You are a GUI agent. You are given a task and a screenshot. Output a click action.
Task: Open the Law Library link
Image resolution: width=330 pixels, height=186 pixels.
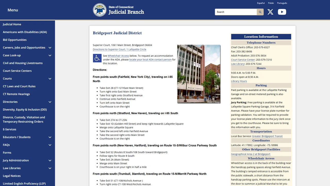click(238, 64)
